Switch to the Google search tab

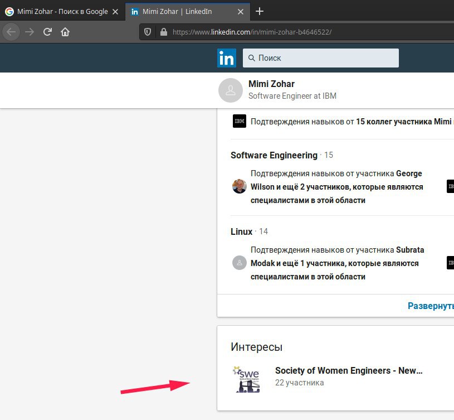62,11
